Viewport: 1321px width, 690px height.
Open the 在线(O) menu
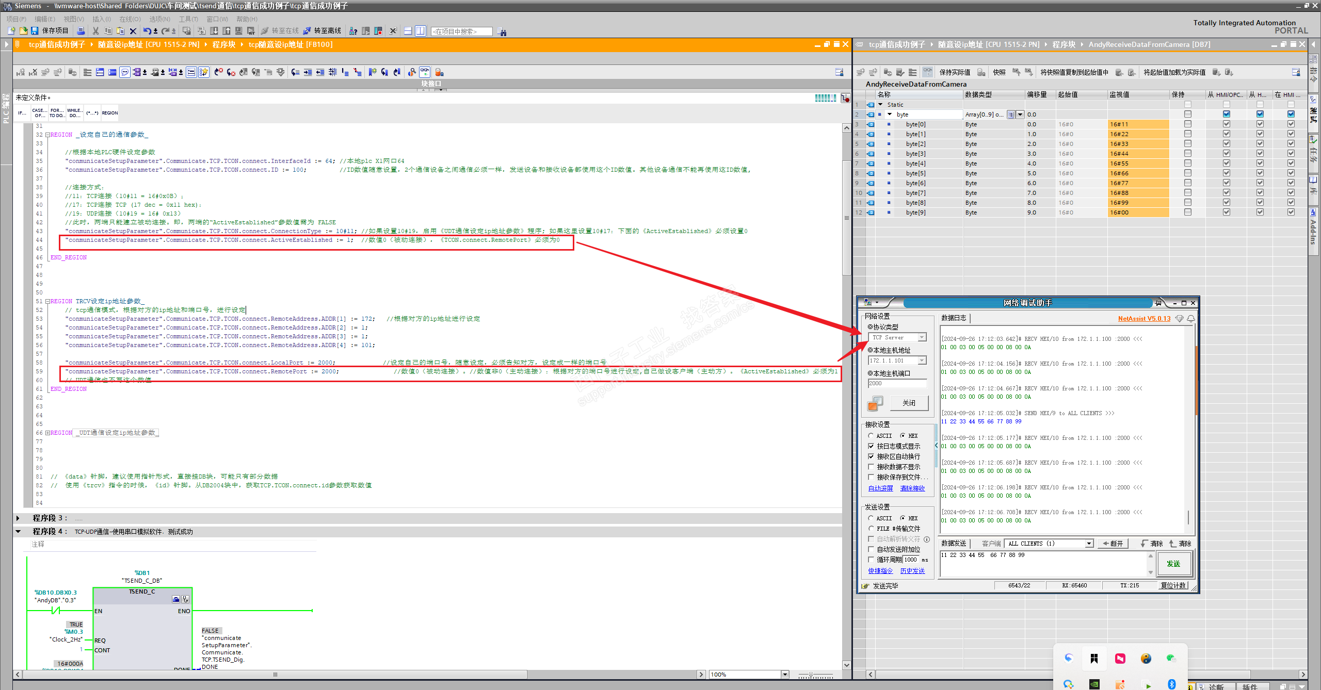(x=130, y=19)
